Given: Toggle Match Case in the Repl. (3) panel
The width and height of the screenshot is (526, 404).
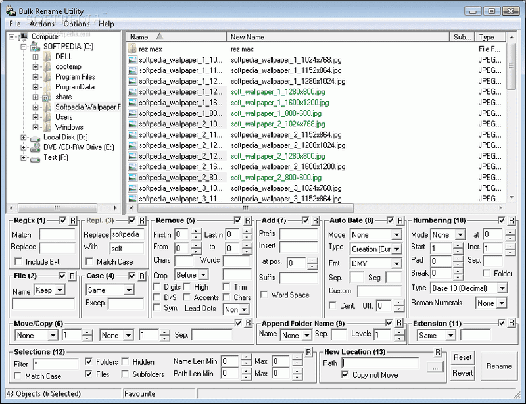Looking at the screenshot, I should [89, 262].
